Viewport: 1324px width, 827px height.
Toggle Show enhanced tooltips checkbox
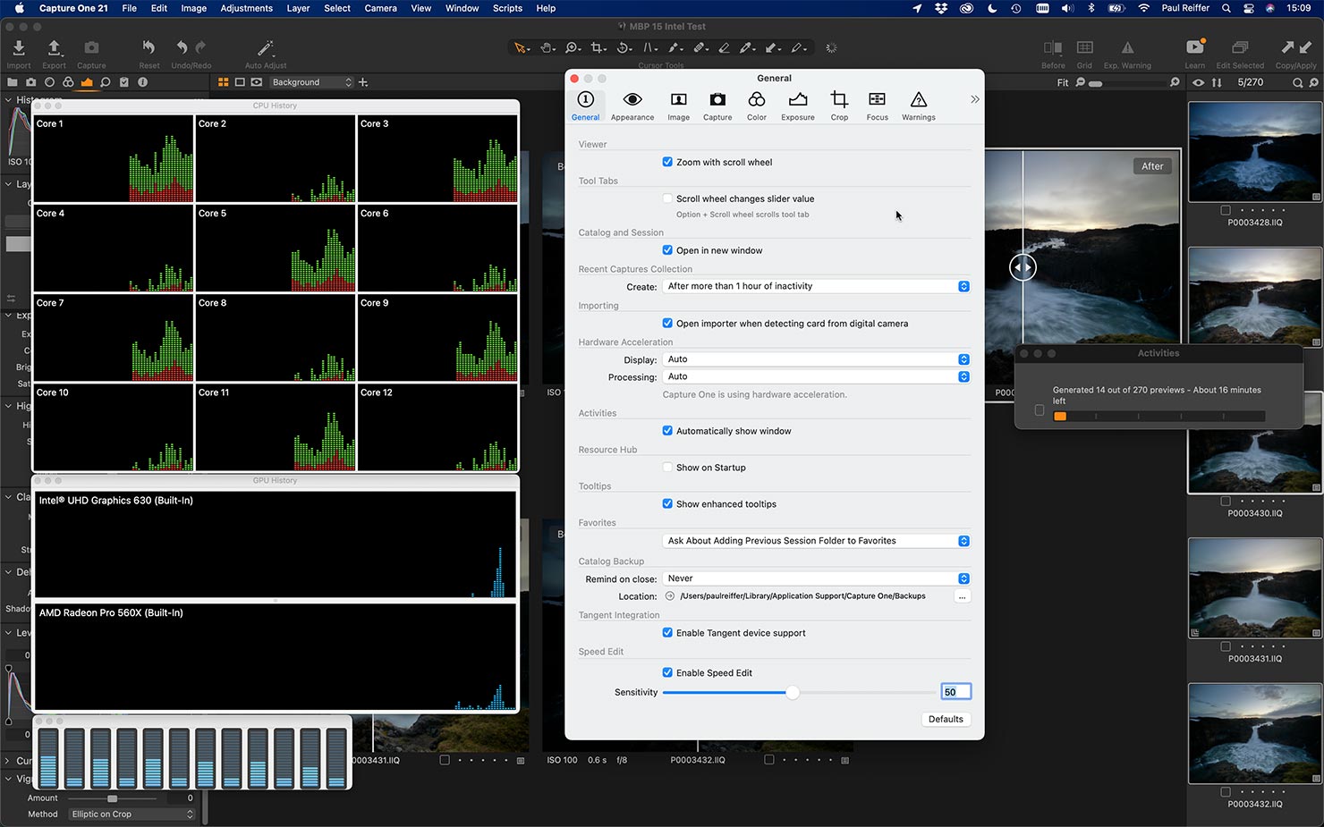pyautogui.click(x=667, y=504)
